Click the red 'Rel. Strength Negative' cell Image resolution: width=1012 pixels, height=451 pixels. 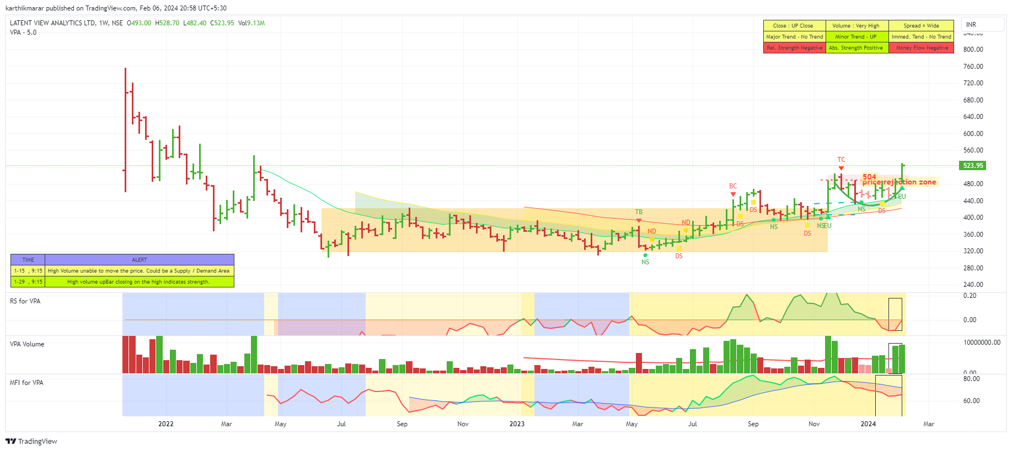click(x=794, y=48)
